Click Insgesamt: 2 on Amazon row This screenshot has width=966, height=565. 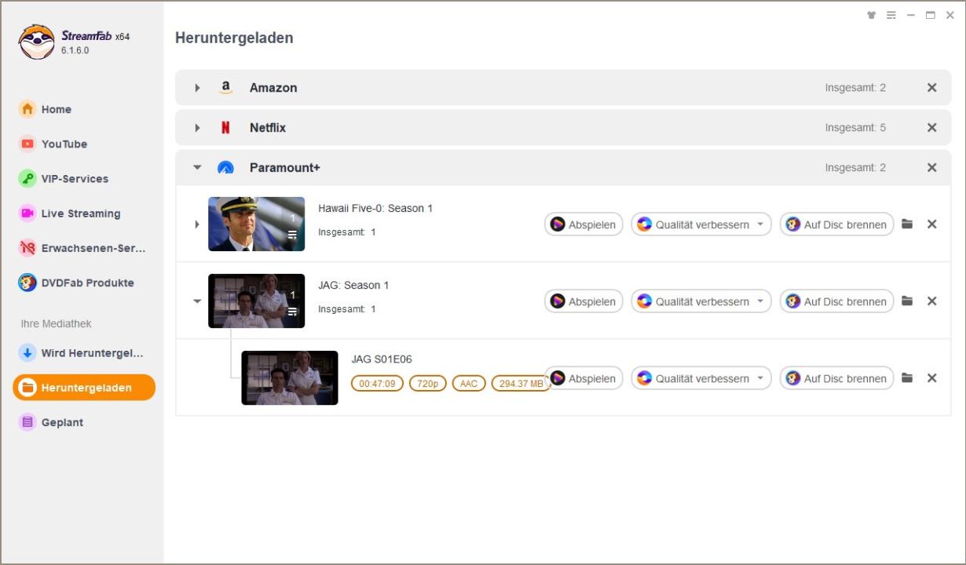pyautogui.click(x=855, y=88)
